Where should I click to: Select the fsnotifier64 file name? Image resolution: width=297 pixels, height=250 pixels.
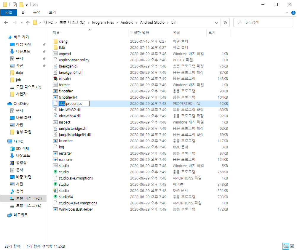click(68, 97)
